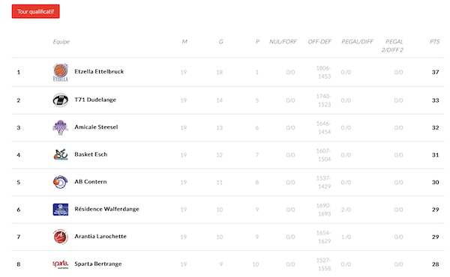This screenshot has width=450, height=277.
Task: Click the Tour qualificatif button
Action: click(x=35, y=11)
